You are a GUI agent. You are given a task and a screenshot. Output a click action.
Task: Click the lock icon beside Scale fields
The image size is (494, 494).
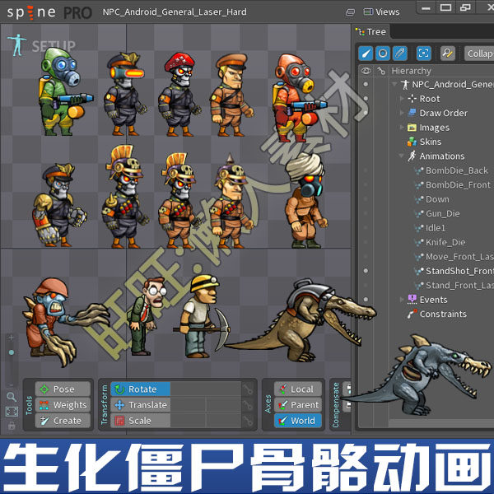click(248, 421)
